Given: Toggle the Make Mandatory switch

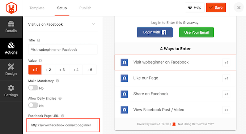Looking at the screenshot, I should [33, 88].
